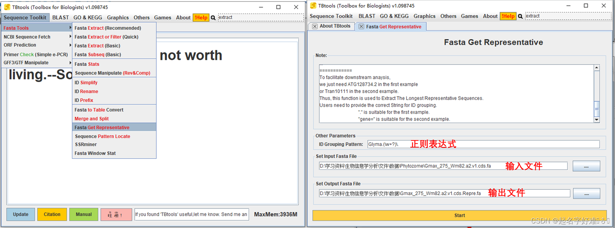The height and width of the screenshot is (228, 615).
Task: Choose Fasta Get Representative menu item
Action: point(114,127)
